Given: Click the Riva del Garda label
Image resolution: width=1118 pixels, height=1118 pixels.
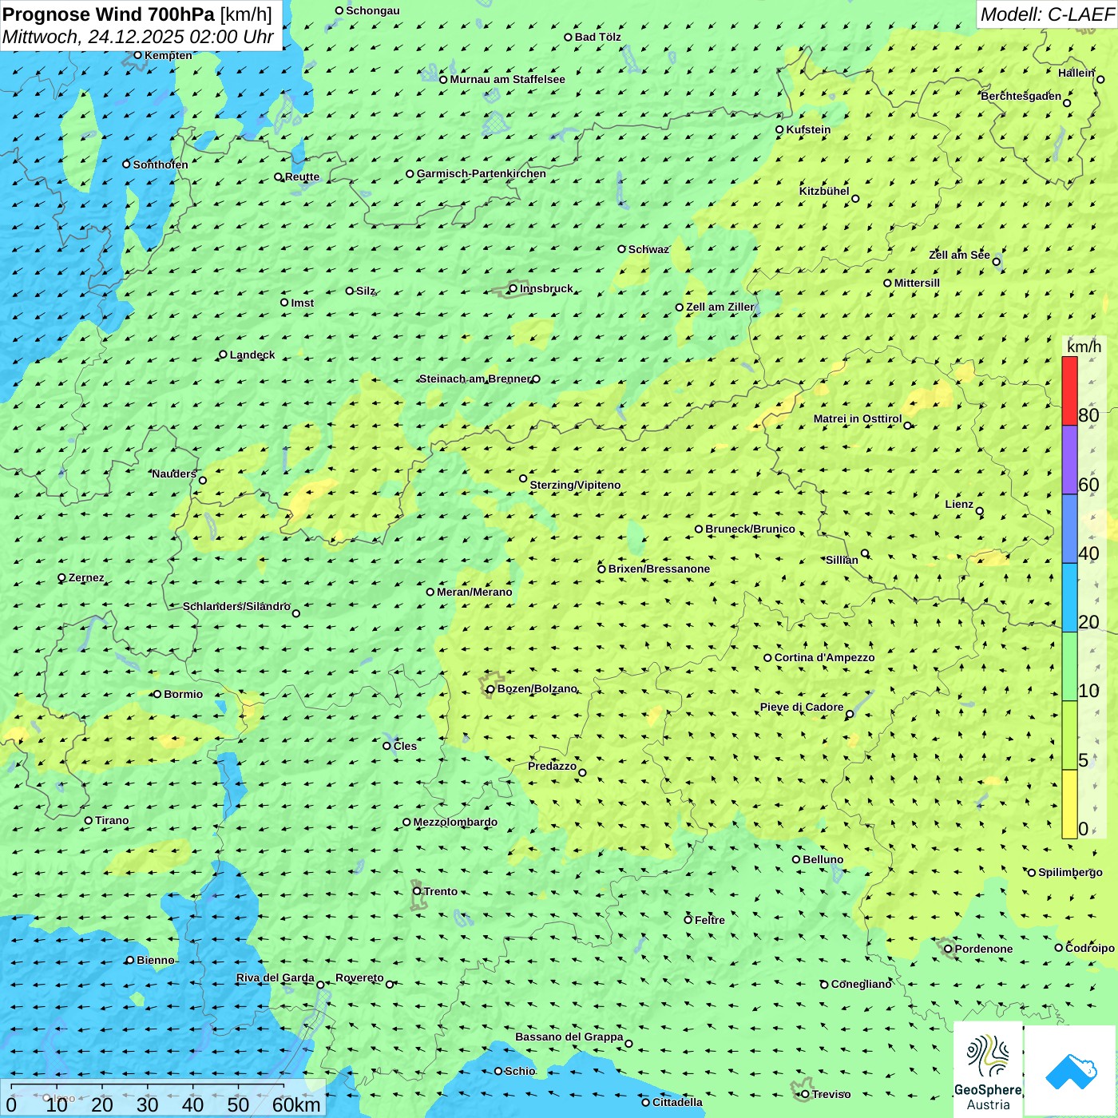Looking at the screenshot, I should [276, 977].
